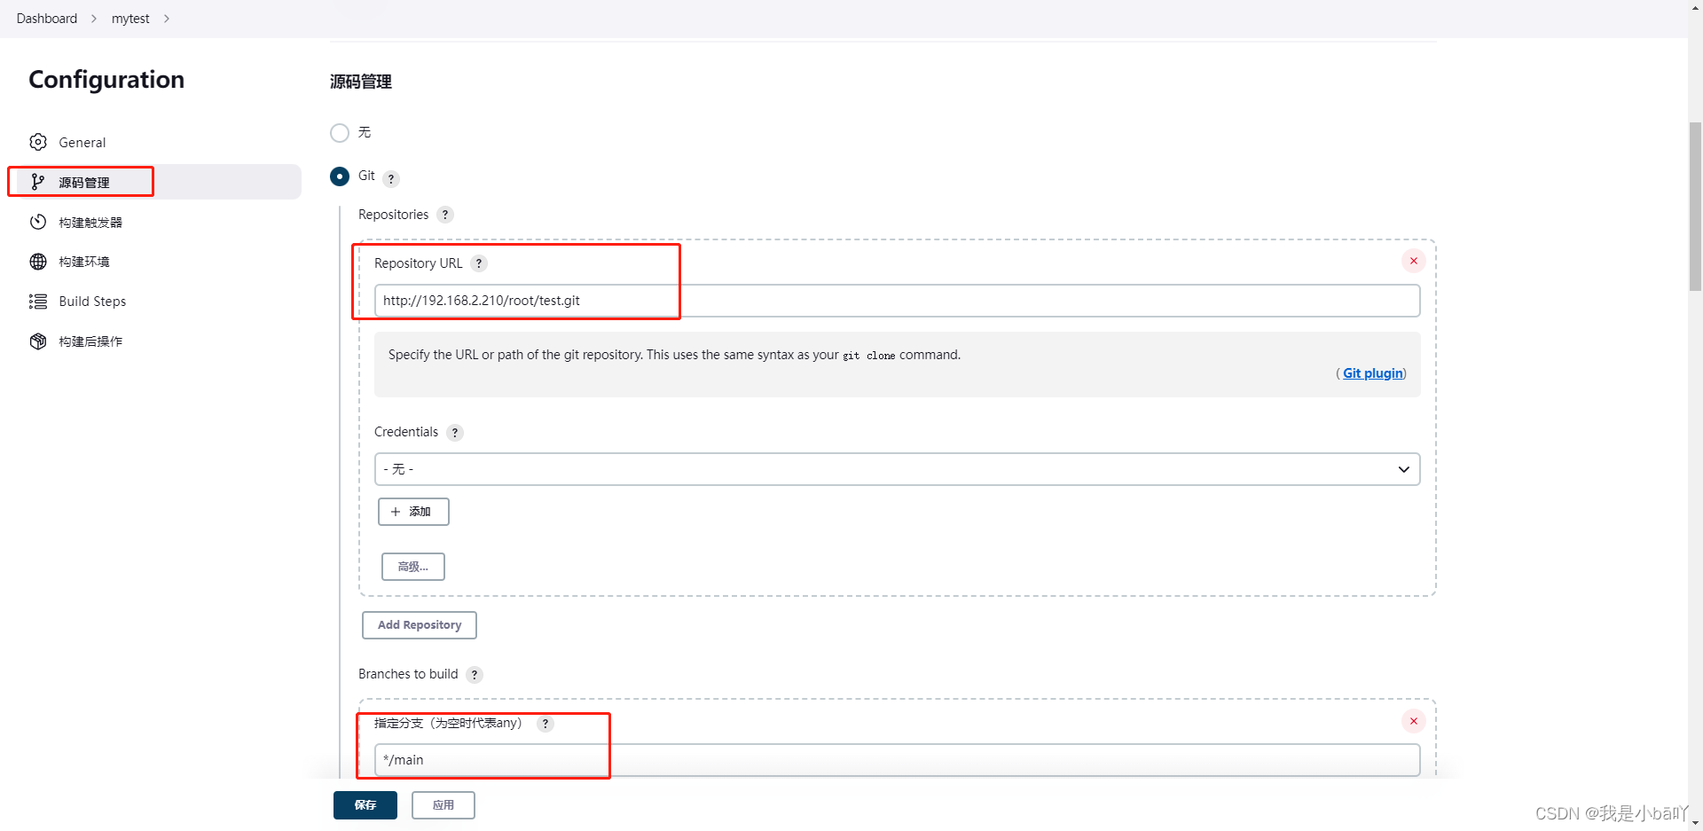Screen dimensions: 1703x831
Task: Expand breadcrumb chevron after Dashboard
Action: click(94, 19)
